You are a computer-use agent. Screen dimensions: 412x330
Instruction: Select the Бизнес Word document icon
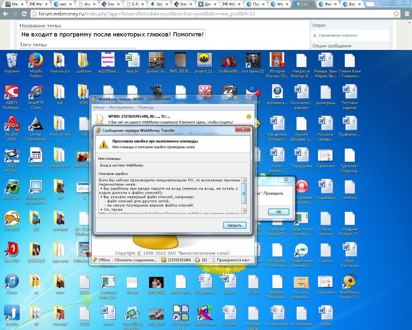coord(229,284)
